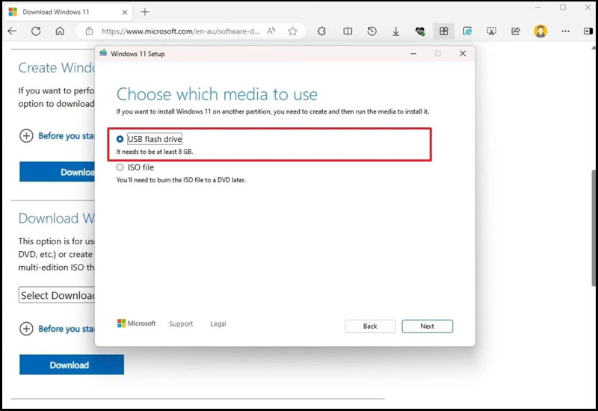
Task: Click 'It needs to be at least 8 GB' text
Action: coord(155,152)
